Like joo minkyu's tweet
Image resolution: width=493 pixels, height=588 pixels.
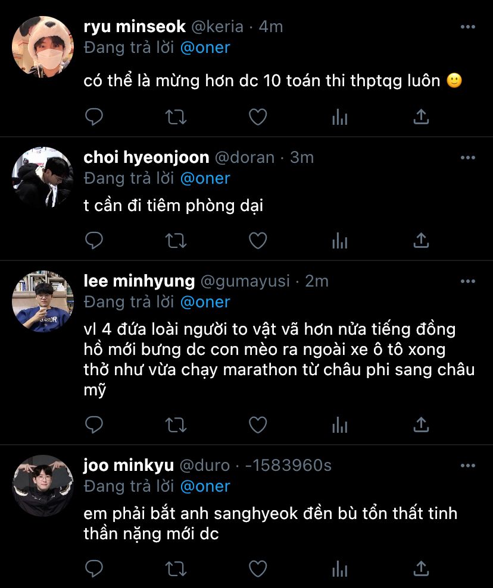click(257, 568)
